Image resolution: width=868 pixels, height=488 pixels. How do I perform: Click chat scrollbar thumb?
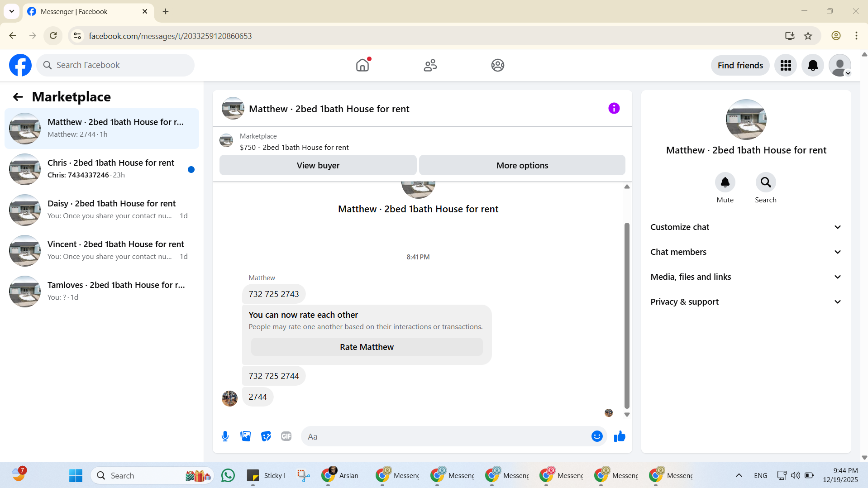pyautogui.click(x=627, y=316)
